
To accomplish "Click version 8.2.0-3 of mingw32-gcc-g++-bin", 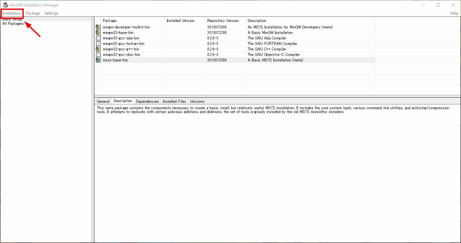I will (213, 49).
